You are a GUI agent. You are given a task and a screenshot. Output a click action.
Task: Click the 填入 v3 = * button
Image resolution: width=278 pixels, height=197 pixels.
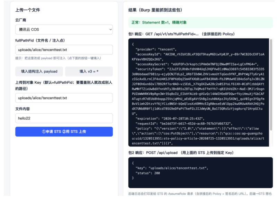tap(89, 71)
